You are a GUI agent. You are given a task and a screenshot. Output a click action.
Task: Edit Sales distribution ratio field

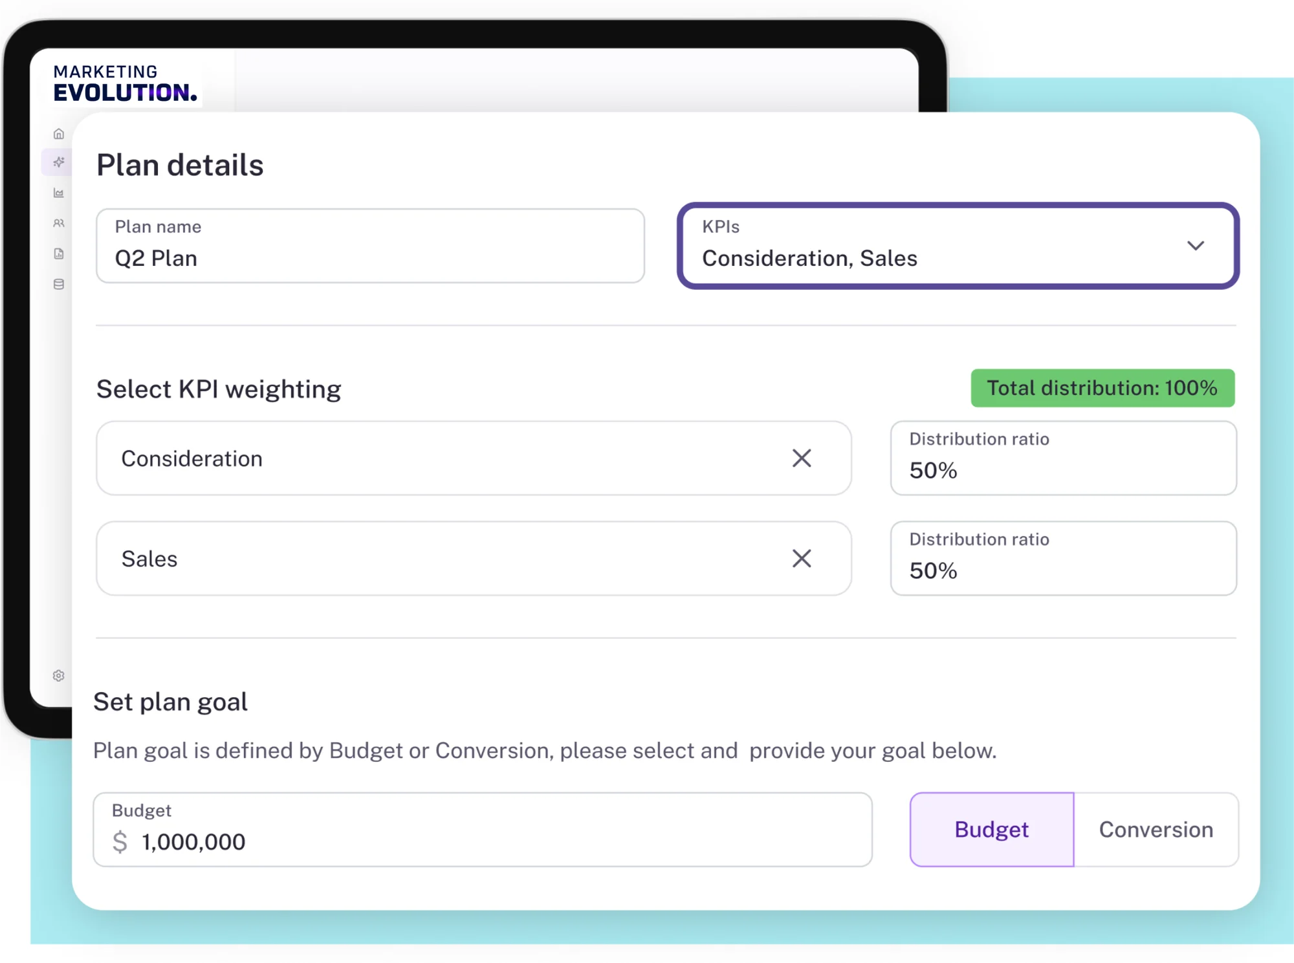[1062, 559]
